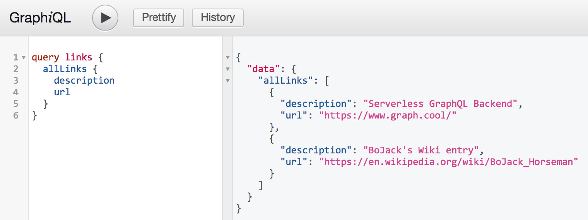Click the 'links' operation name in editor
The image size is (588, 220).
point(79,58)
